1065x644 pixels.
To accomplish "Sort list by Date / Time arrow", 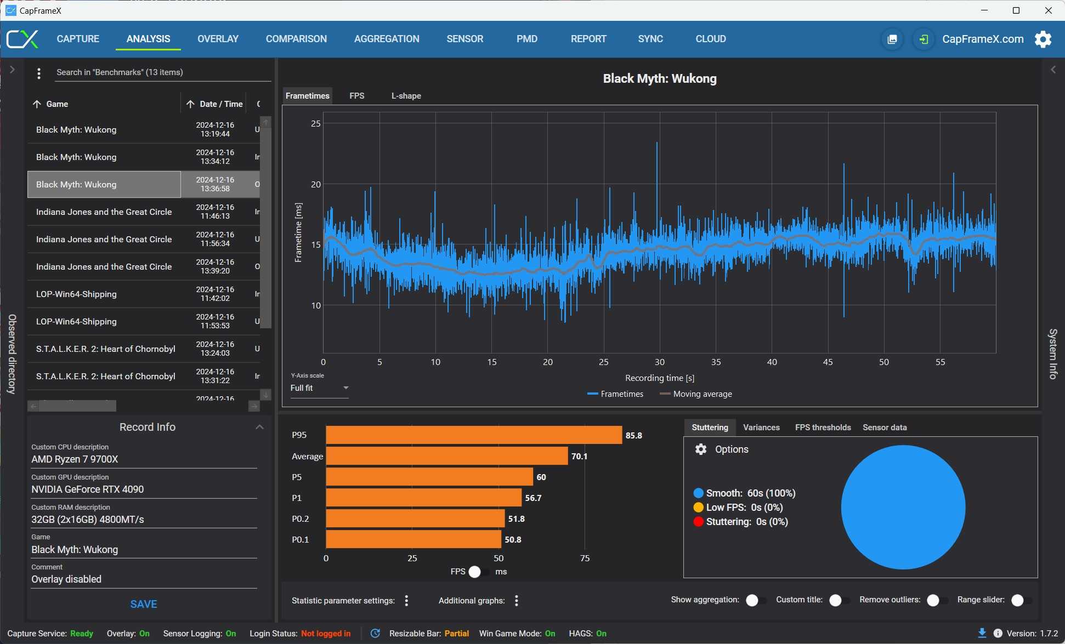I will click(190, 104).
